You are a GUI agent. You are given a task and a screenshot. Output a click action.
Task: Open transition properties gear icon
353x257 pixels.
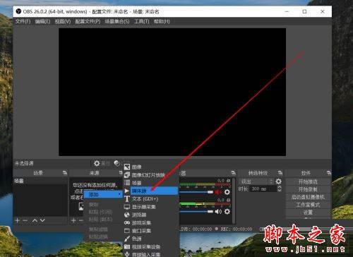pyautogui.click(x=278, y=181)
